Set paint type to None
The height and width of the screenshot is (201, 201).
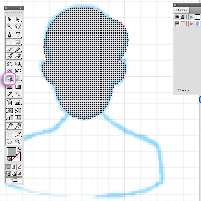click(19, 167)
